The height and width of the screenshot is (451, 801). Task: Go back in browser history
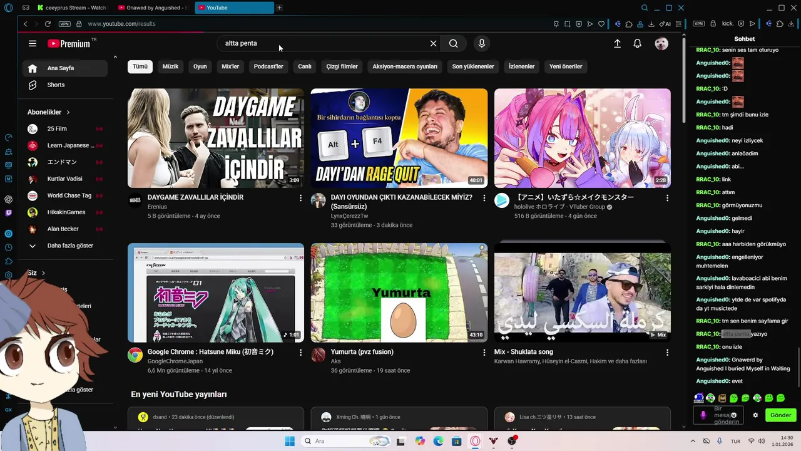click(x=26, y=24)
